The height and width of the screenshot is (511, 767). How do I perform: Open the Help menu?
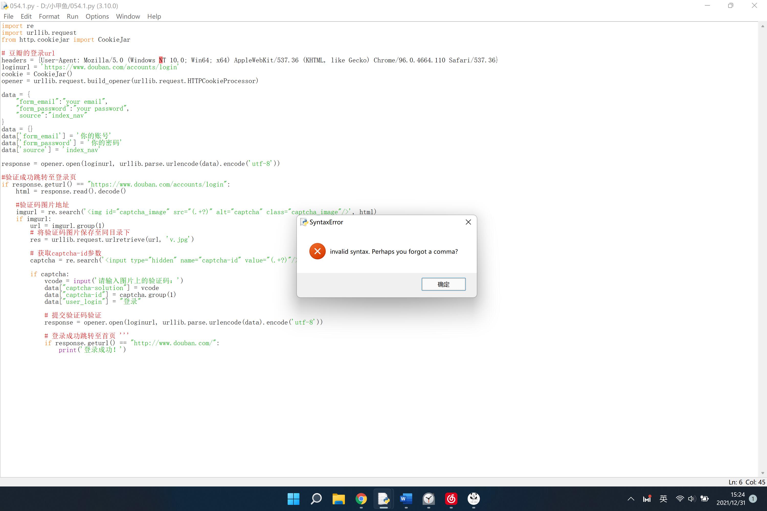pos(154,16)
